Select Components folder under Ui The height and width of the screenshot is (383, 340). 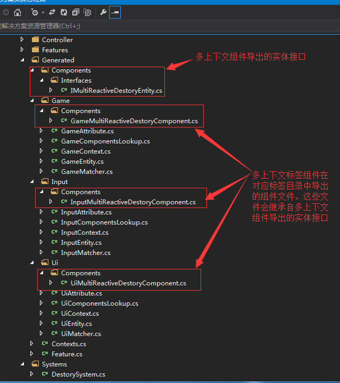pyautogui.click(x=81, y=273)
